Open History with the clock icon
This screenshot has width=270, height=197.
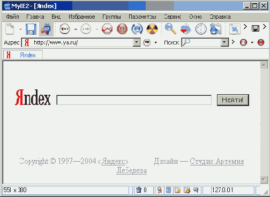[201, 29]
